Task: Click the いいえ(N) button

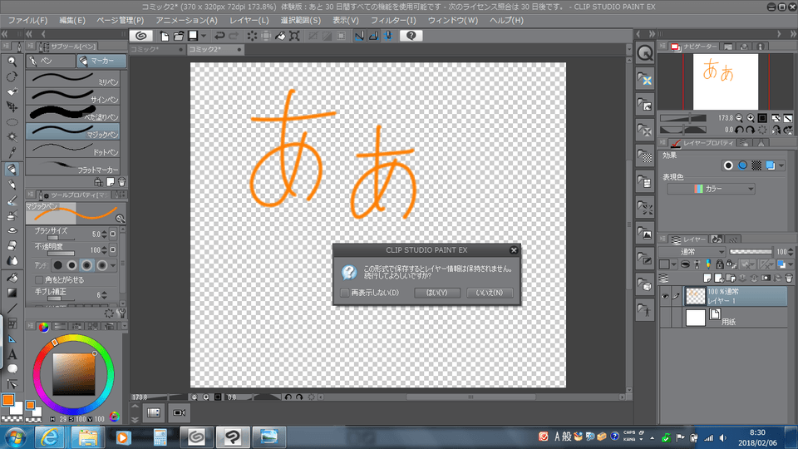Action: [489, 293]
